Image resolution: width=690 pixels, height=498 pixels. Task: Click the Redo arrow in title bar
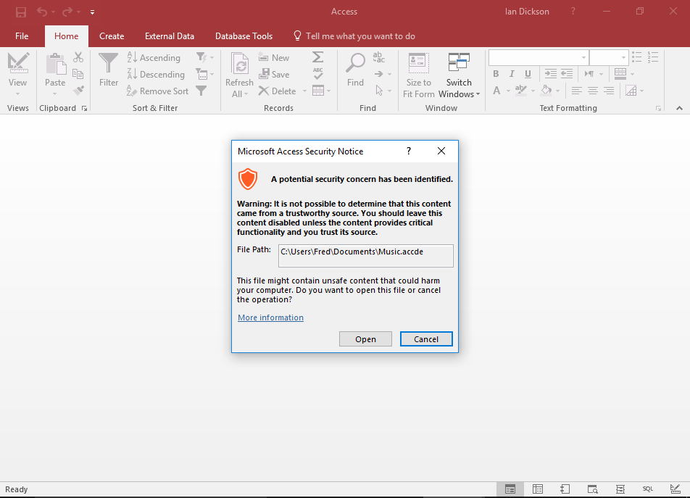coord(67,12)
